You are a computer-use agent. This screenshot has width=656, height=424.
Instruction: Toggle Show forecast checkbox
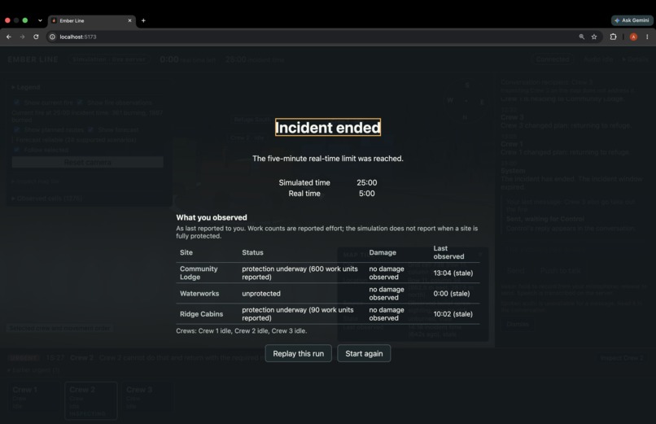tap(90, 130)
